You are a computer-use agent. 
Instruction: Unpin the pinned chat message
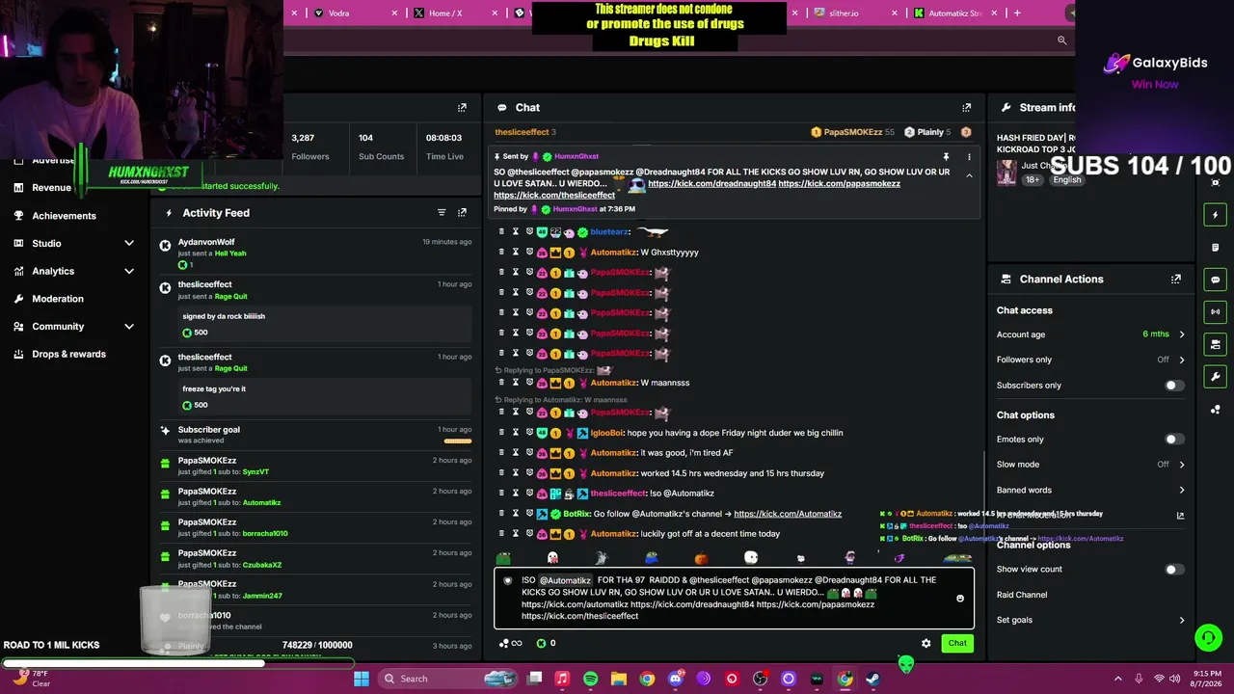tap(946, 156)
